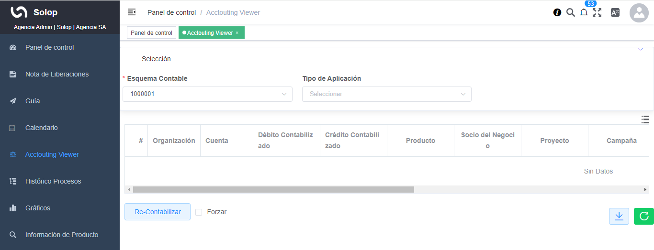Open the Esquema Contable dropdown
Image resolution: width=654 pixels, height=250 pixels.
(207, 94)
